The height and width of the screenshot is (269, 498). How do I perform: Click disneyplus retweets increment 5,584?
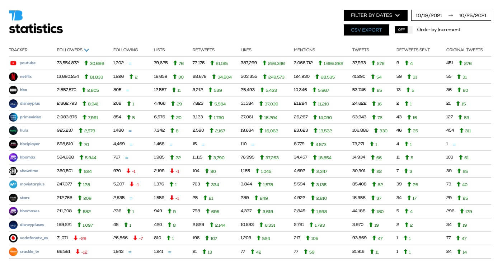coord(220,104)
